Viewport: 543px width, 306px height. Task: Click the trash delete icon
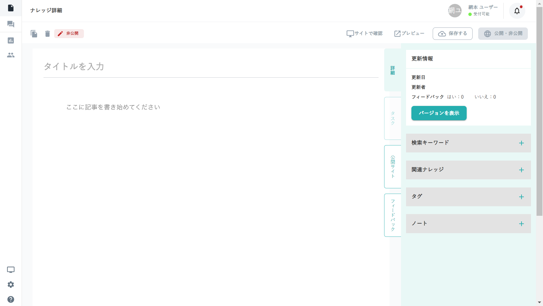pyautogui.click(x=47, y=34)
